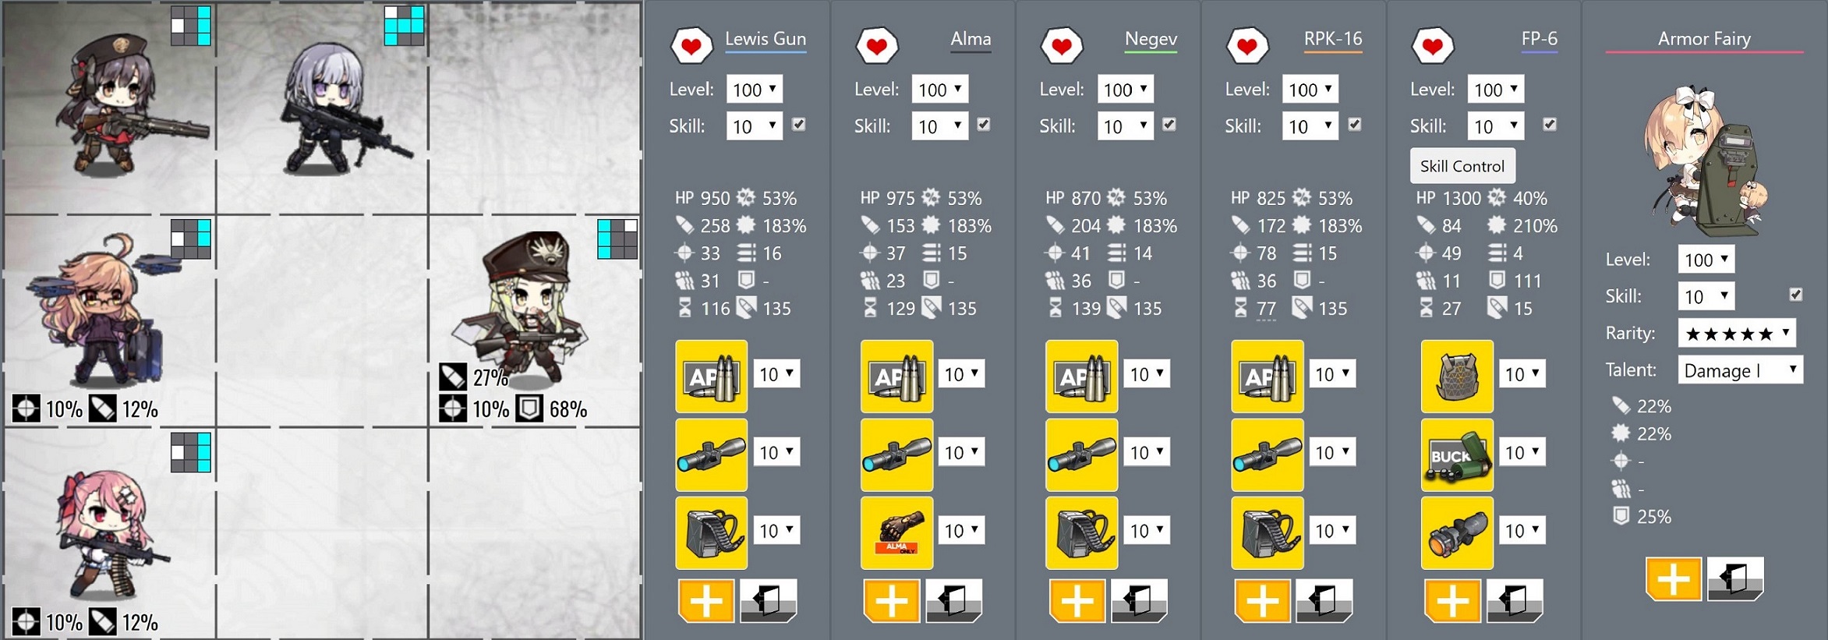Click the remove icon under Armor Fairy

click(x=1735, y=578)
